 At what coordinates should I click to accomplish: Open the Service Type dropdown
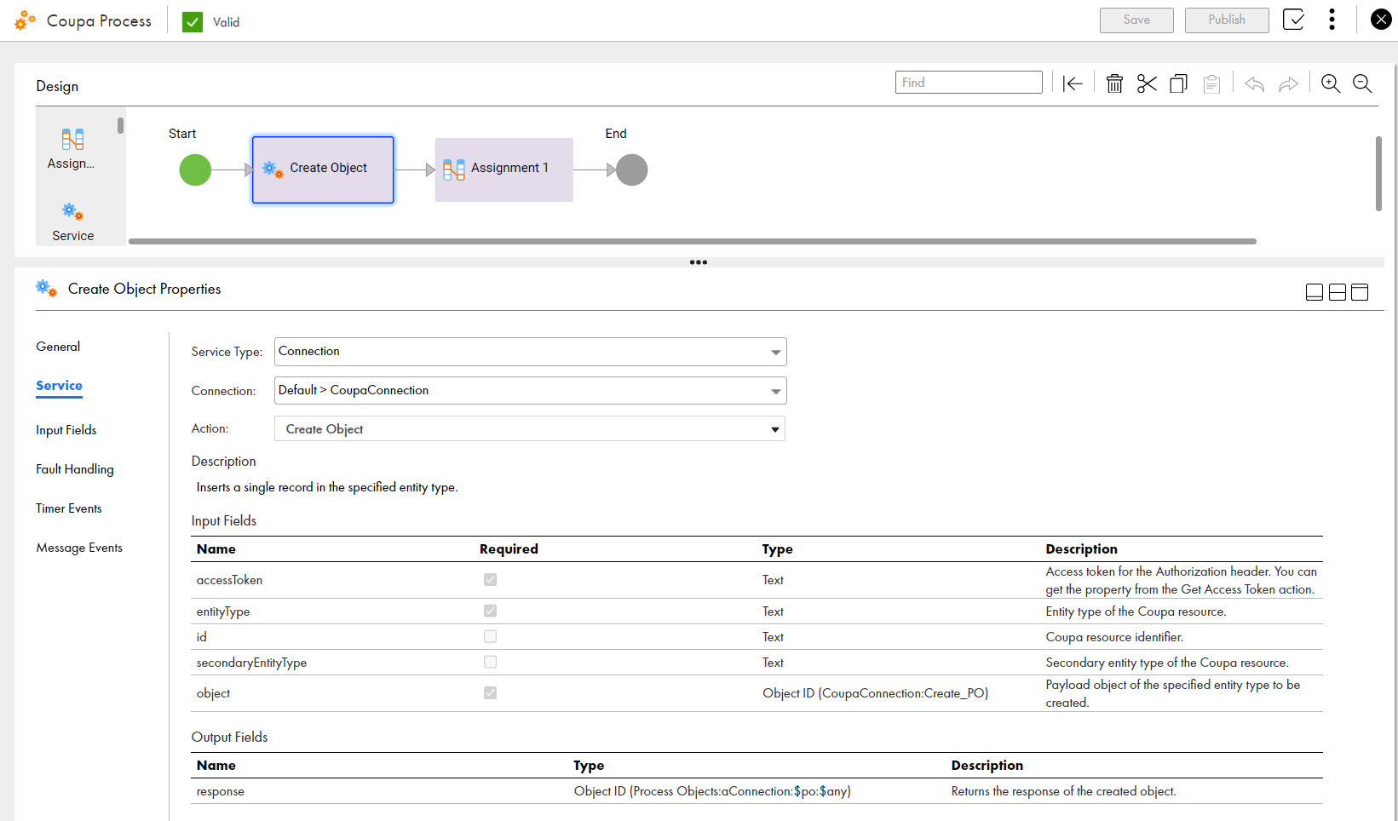530,352
